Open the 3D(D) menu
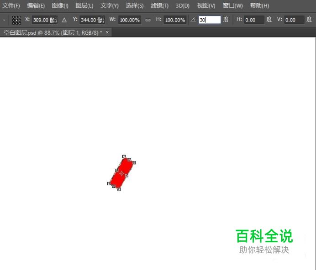Viewport: 316px width, 270px height. tap(183, 5)
